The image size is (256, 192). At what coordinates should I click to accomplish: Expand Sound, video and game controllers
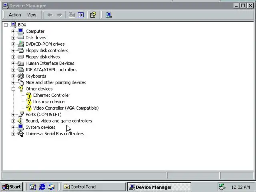(13, 121)
